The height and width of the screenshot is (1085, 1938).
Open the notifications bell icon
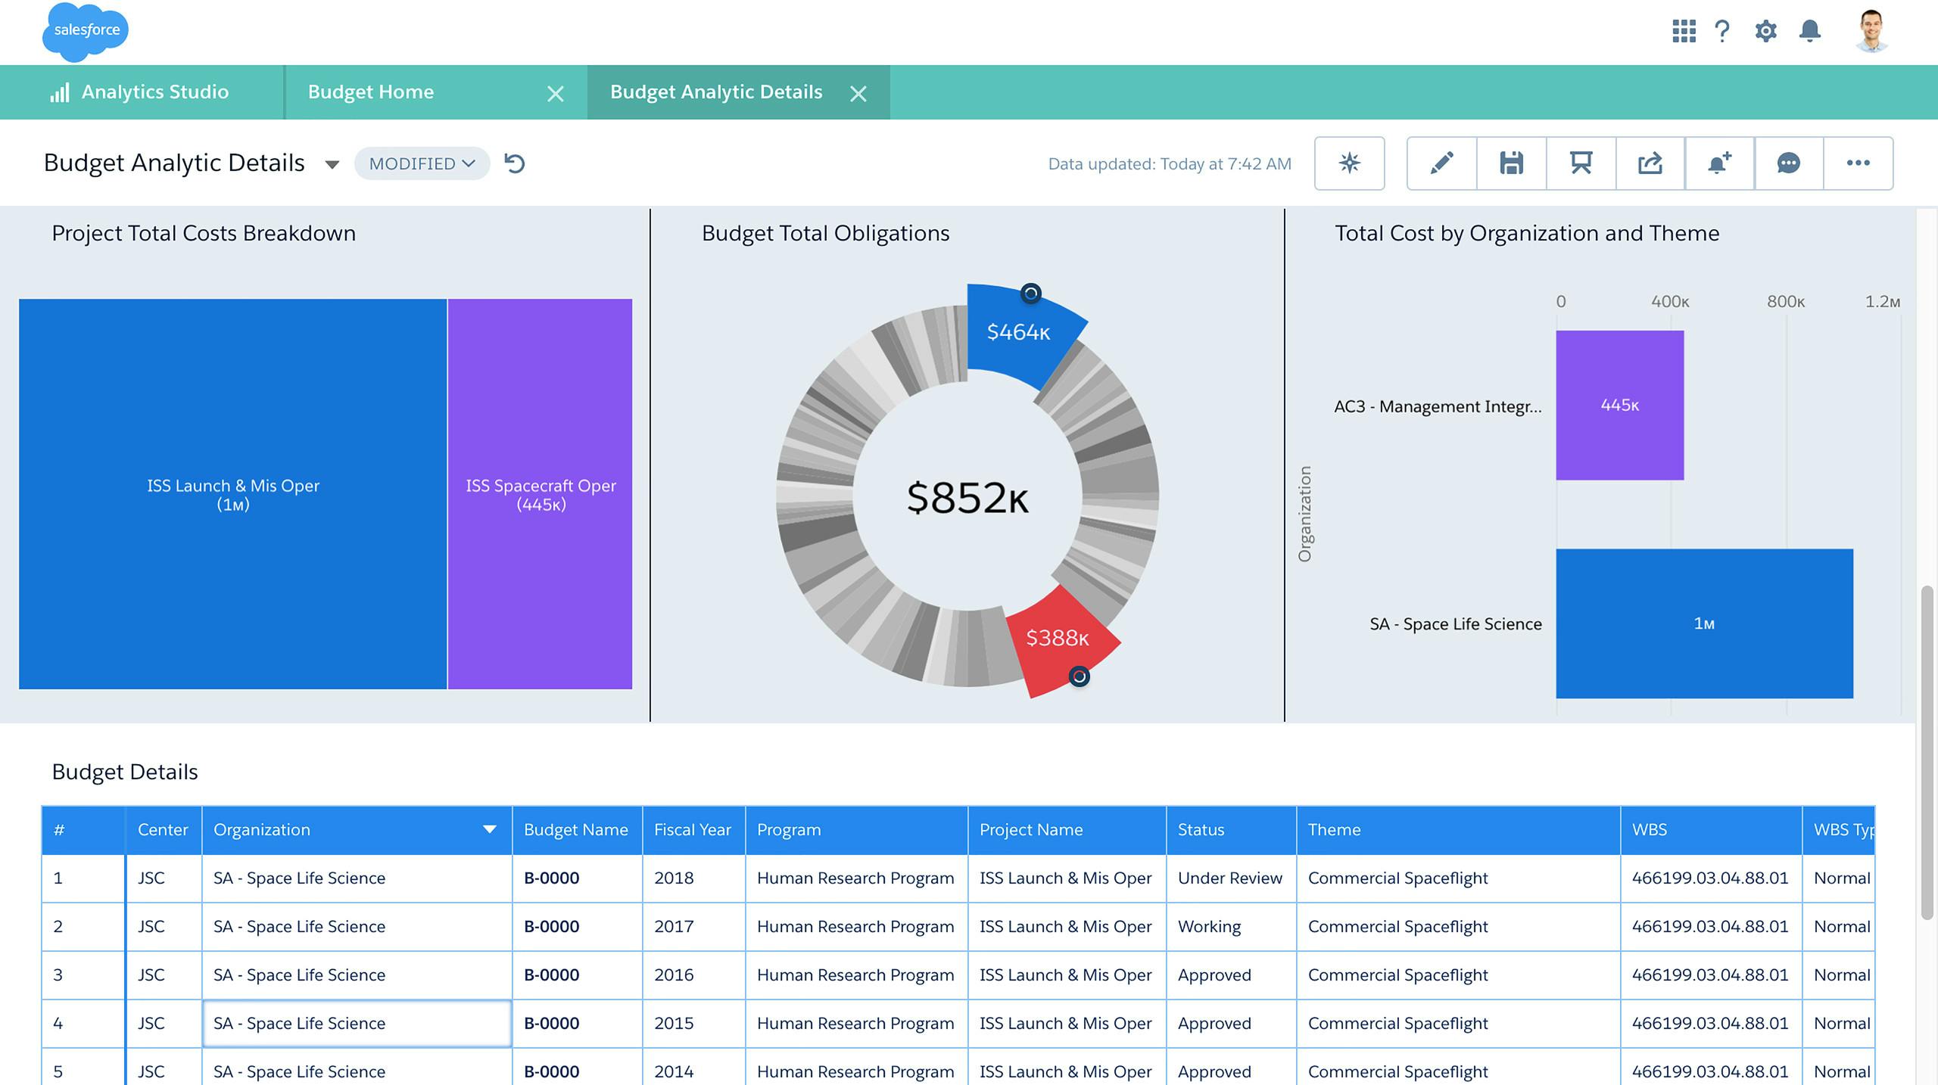(1809, 30)
